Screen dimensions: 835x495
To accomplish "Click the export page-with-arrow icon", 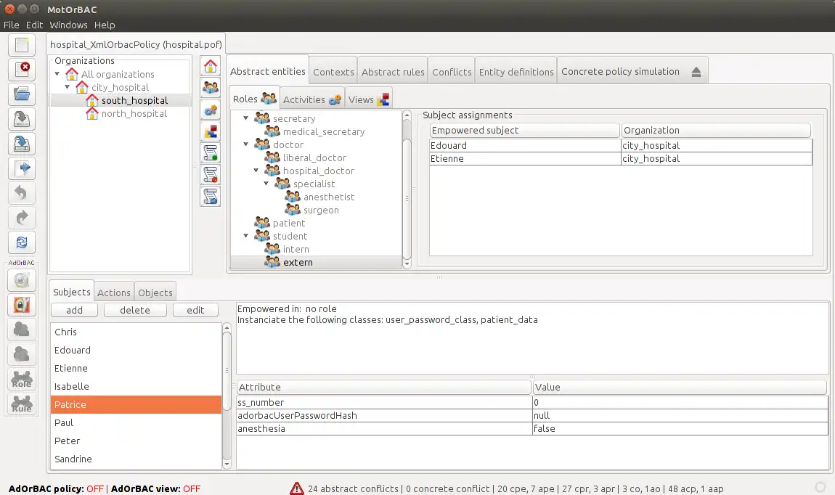I will pyautogui.click(x=22, y=168).
